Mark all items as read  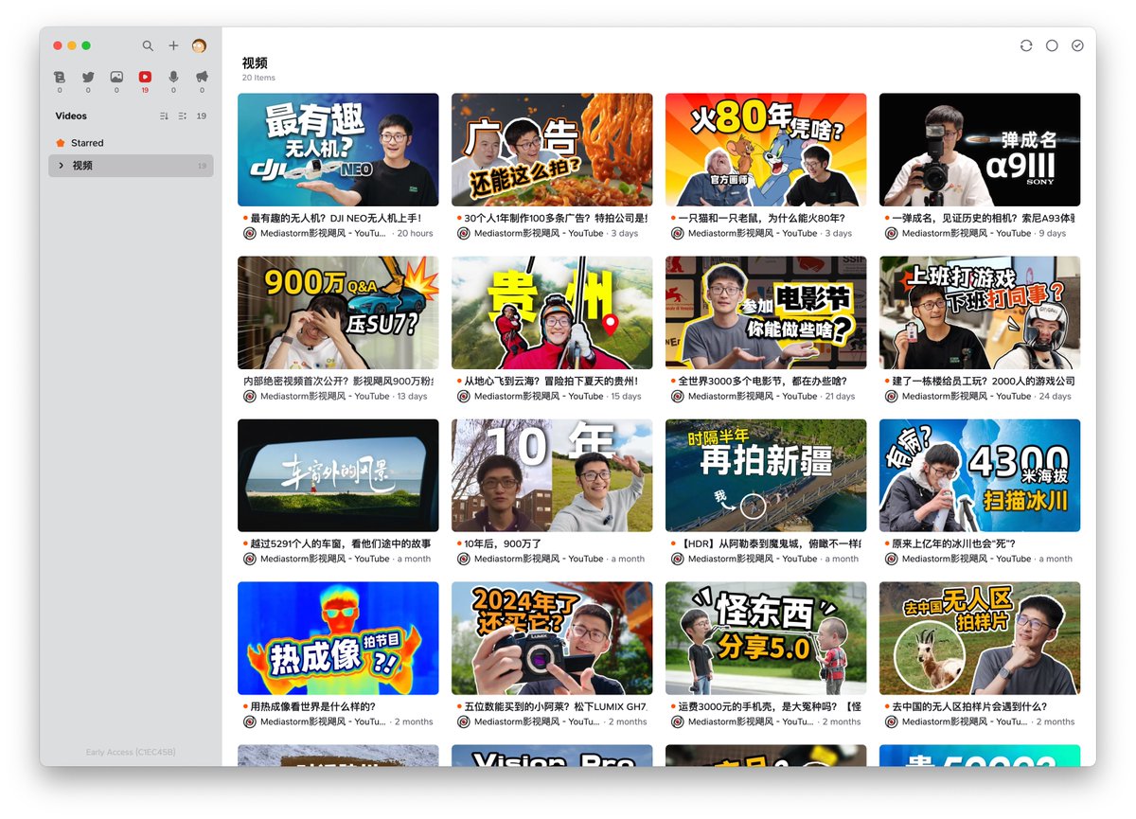tap(1077, 45)
